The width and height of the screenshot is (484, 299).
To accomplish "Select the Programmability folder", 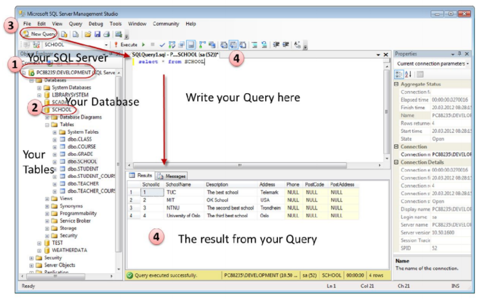I will 78,213.
